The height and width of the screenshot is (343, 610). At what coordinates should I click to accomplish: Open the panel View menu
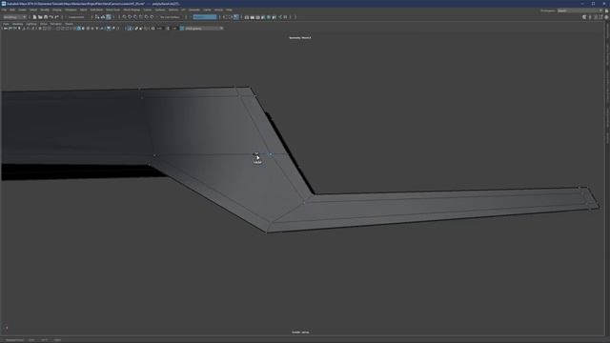tap(6, 24)
